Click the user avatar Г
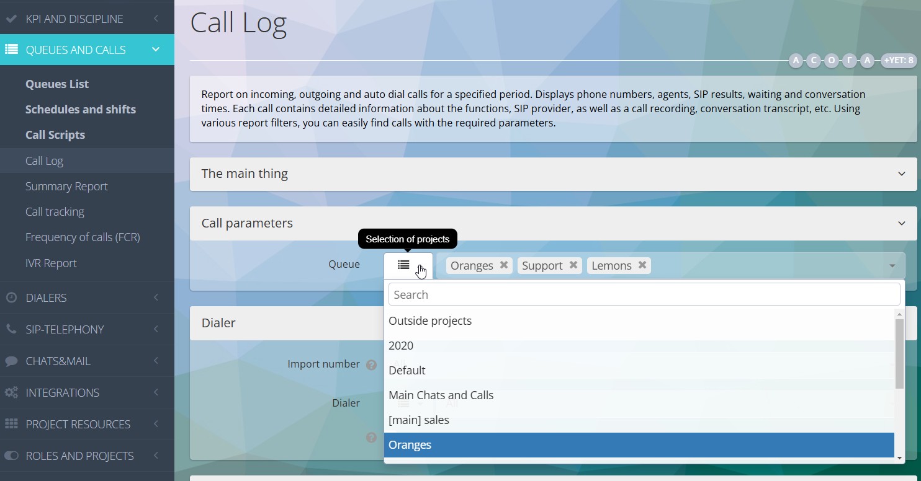Image resolution: width=921 pixels, height=481 pixels. point(849,61)
